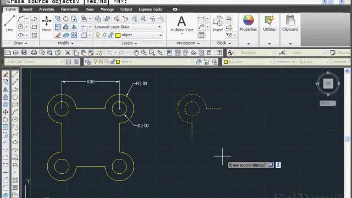Open the ByLayer color control dropdown
The width and height of the screenshot is (352, 198).
pos(248,62)
